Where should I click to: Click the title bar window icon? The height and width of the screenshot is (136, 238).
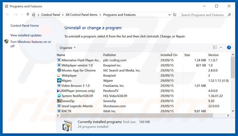coord(7,6)
